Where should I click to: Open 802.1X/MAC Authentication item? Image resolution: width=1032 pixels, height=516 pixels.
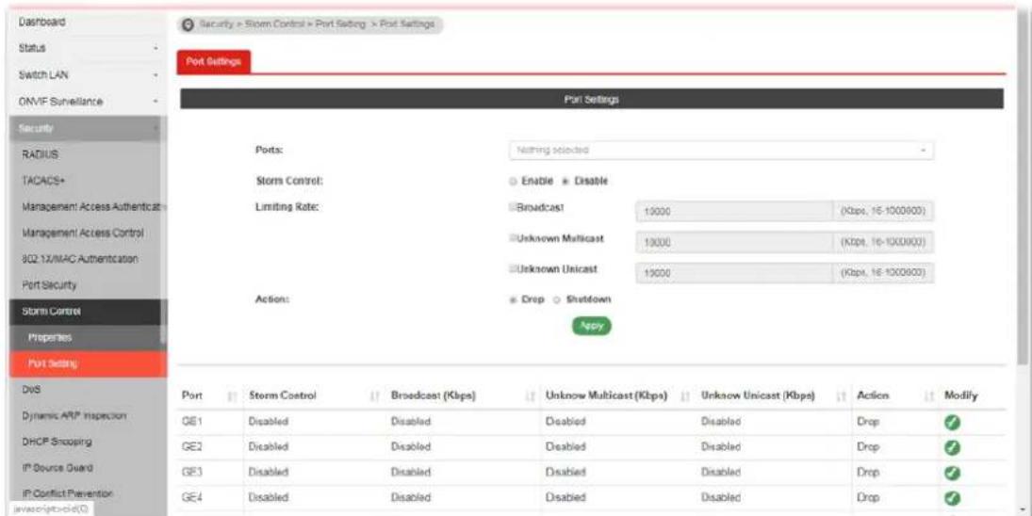tap(89, 259)
